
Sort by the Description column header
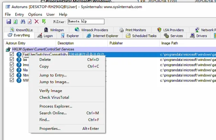[82, 43]
